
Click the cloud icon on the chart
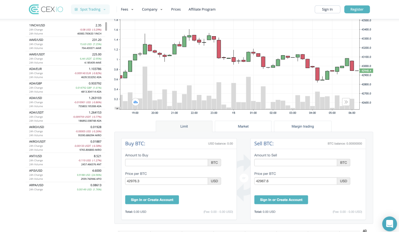coord(135,102)
